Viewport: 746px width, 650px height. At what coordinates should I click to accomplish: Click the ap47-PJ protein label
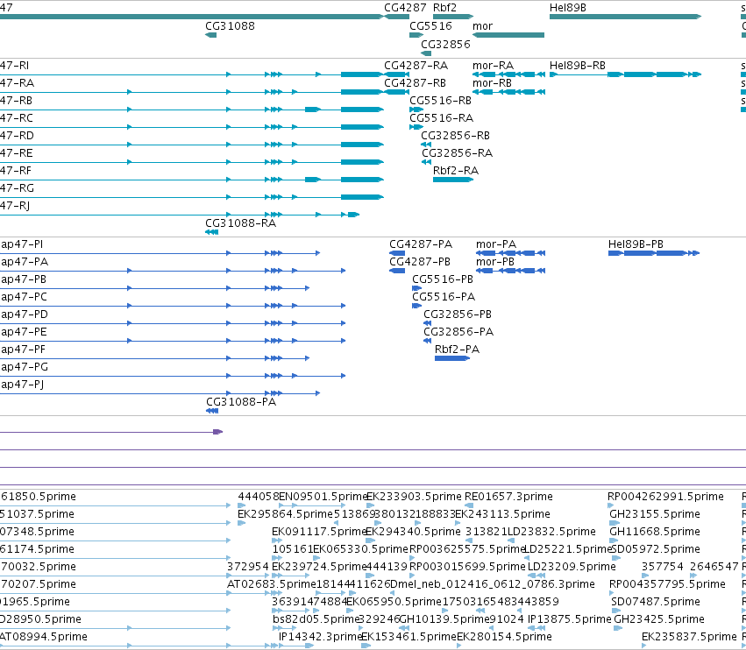coord(23,385)
